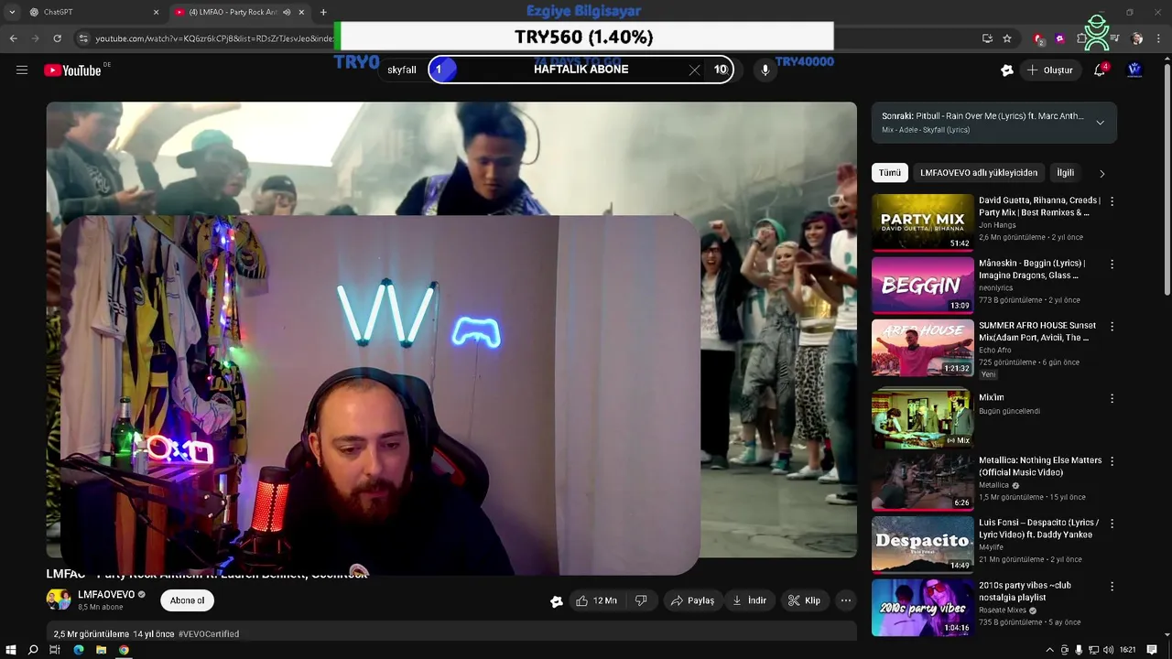Open YouTube notifications bell
This screenshot has width=1172, height=659.
coord(1100,70)
